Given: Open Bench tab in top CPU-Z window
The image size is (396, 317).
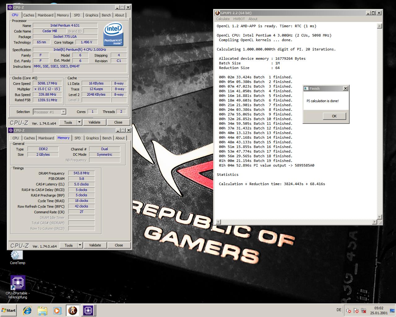Looking at the screenshot, I should coord(106,15).
